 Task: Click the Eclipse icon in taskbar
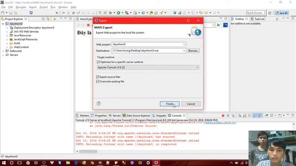[156, 163]
